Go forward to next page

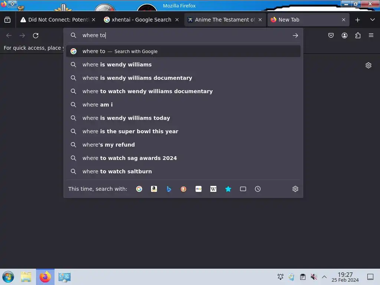[x=22, y=35]
